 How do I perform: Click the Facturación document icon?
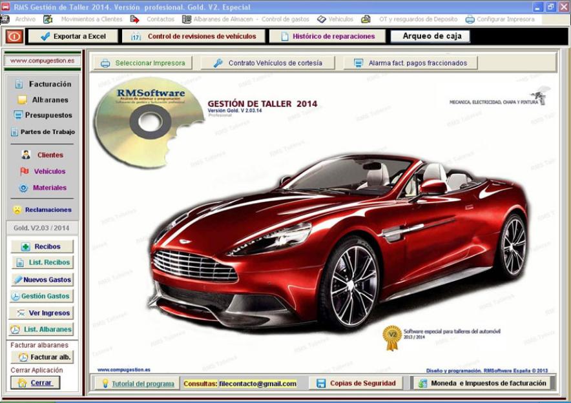(x=19, y=84)
